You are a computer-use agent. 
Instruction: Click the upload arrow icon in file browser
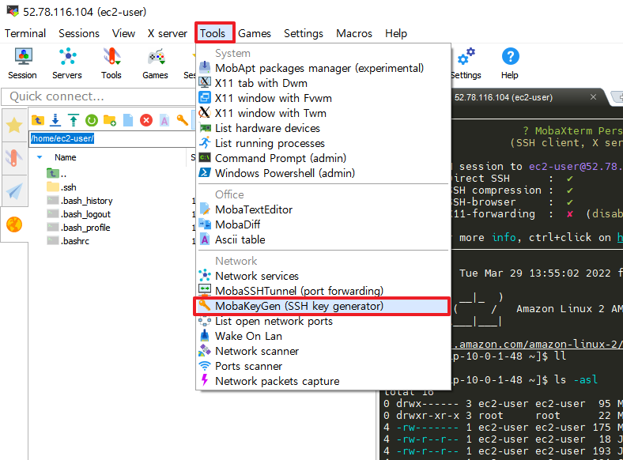point(74,120)
